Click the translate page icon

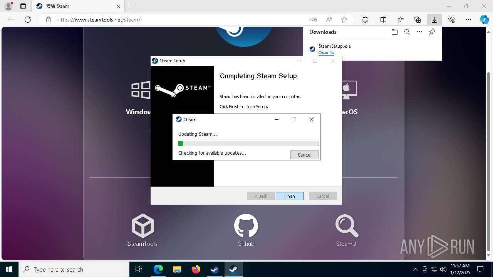314,20
